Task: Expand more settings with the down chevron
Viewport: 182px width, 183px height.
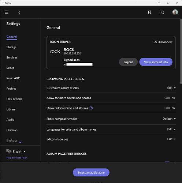Action: [20, 142]
